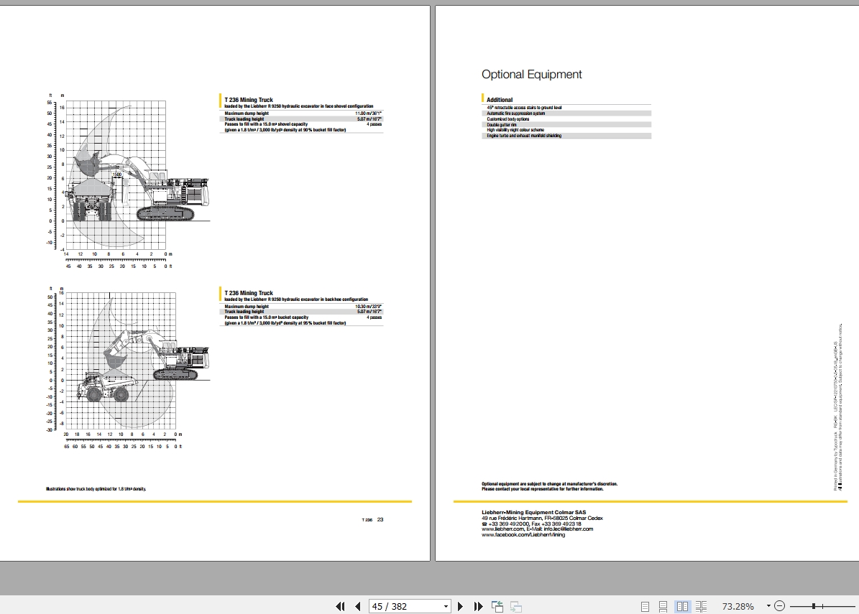Viewport: 859px width, 614px height.
Task: Toggle continuous scrolling page mode
Action: click(x=663, y=606)
